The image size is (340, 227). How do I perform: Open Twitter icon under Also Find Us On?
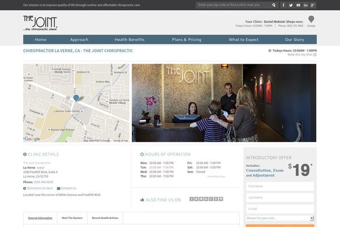196,199
